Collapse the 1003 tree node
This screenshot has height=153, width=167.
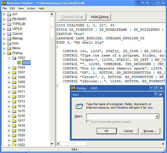(9, 58)
